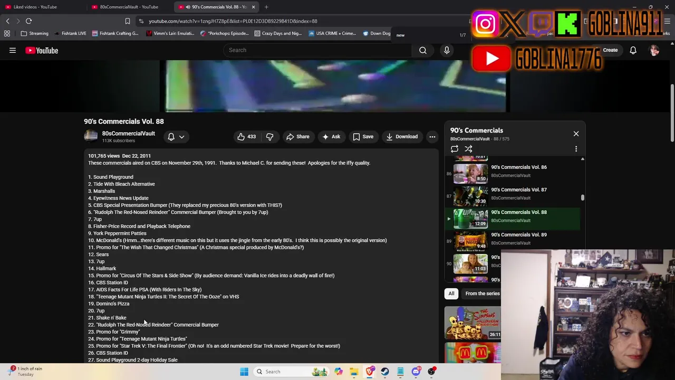Open more actions ellipsis below the video
The width and height of the screenshot is (675, 380).
[x=432, y=137]
